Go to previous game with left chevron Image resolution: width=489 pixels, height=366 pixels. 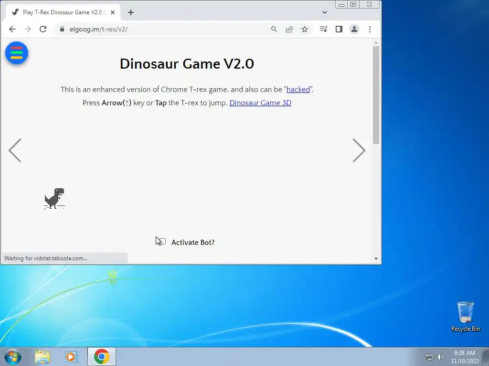pyautogui.click(x=15, y=150)
